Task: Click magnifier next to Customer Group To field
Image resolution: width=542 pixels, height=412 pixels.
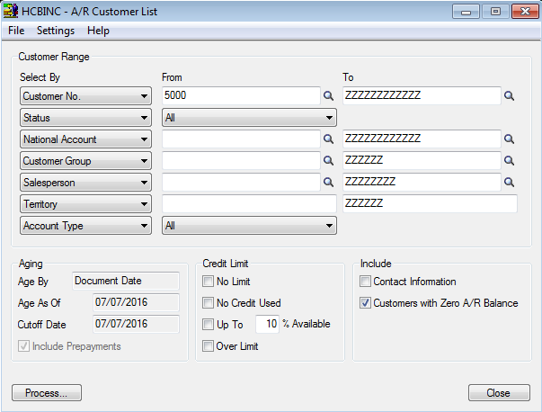Action: [509, 161]
